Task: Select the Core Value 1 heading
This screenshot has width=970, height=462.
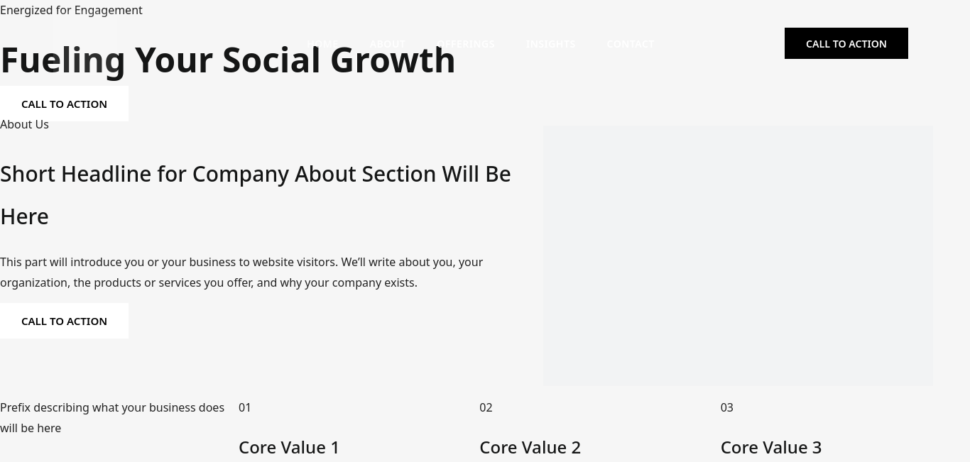Action: 289,447
